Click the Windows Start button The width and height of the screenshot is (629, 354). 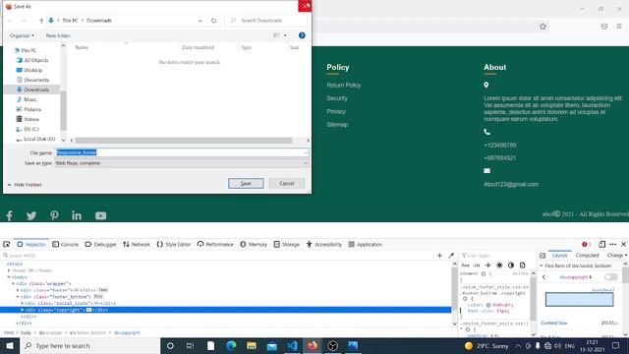coord(10,345)
